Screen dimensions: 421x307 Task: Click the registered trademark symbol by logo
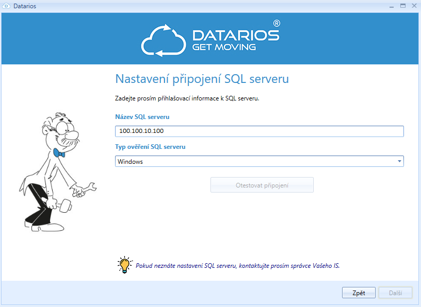[277, 24]
